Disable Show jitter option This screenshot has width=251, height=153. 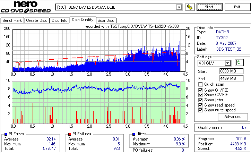tap(200, 100)
